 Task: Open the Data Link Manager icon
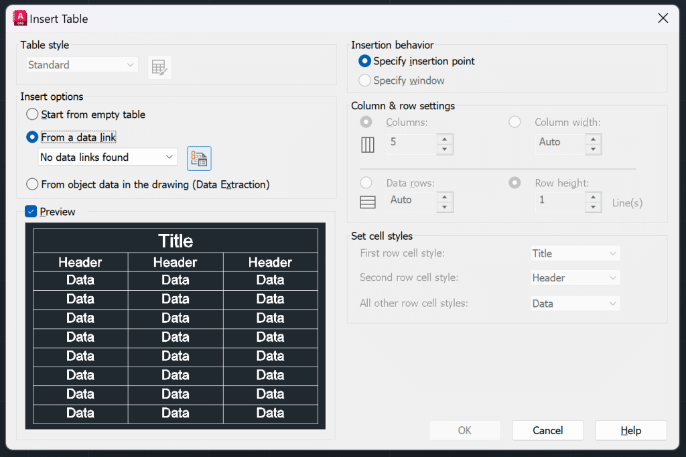pos(198,158)
